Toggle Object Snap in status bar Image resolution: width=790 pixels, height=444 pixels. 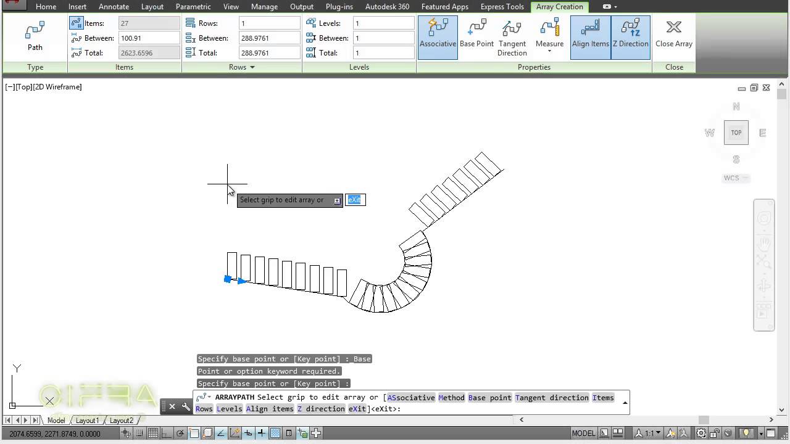pos(194,433)
